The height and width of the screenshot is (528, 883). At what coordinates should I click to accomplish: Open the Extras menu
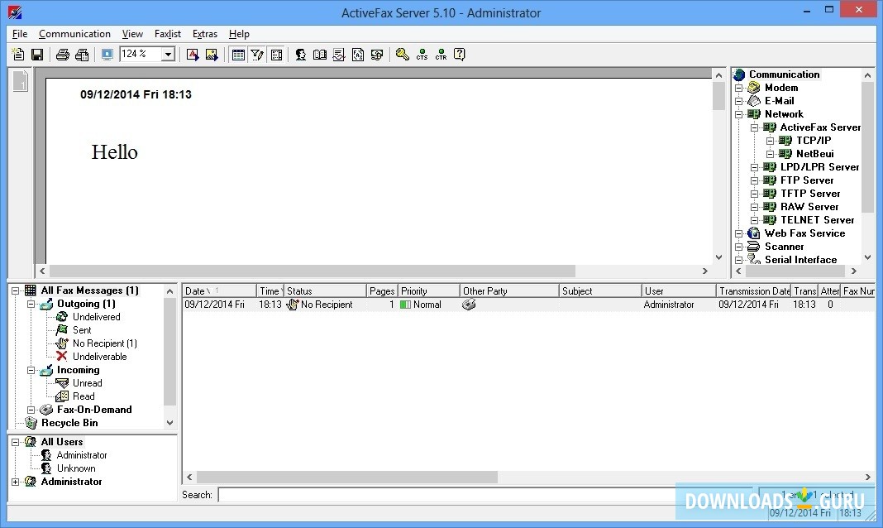205,34
